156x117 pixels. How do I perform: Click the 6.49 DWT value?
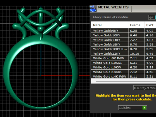(x=150, y=54)
